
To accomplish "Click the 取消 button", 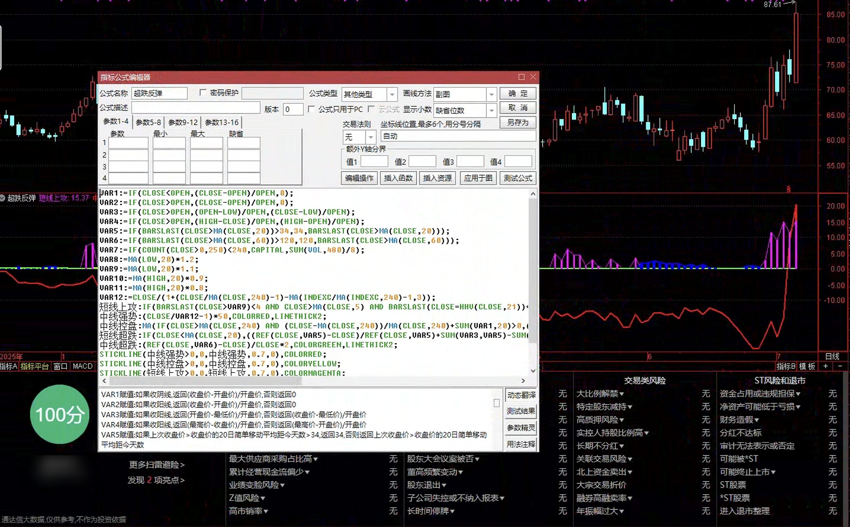I will tap(518, 108).
